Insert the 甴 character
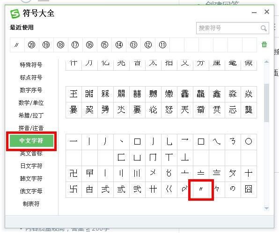The height and width of the screenshot is (233, 279). pos(89,189)
